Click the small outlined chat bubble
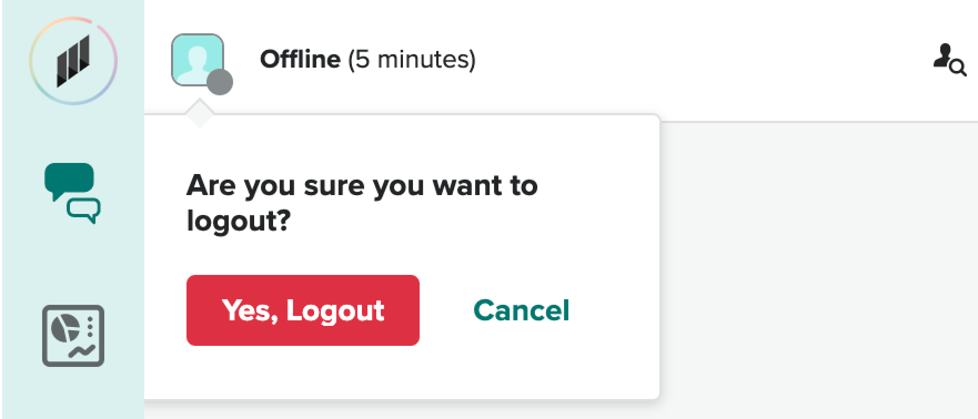 click(84, 210)
